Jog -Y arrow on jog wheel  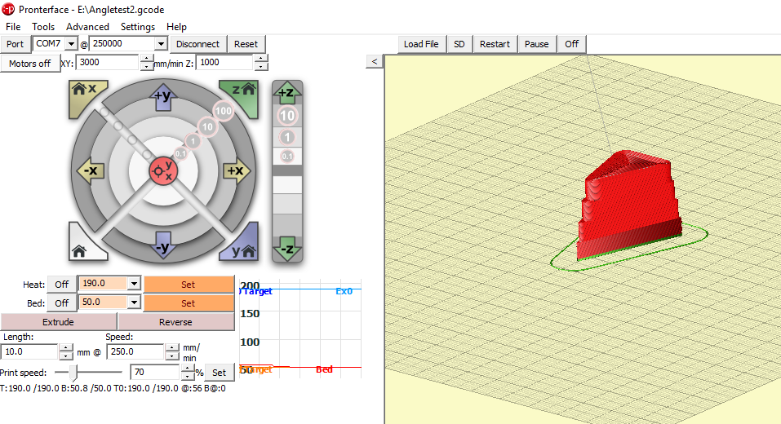[x=163, y=245]
